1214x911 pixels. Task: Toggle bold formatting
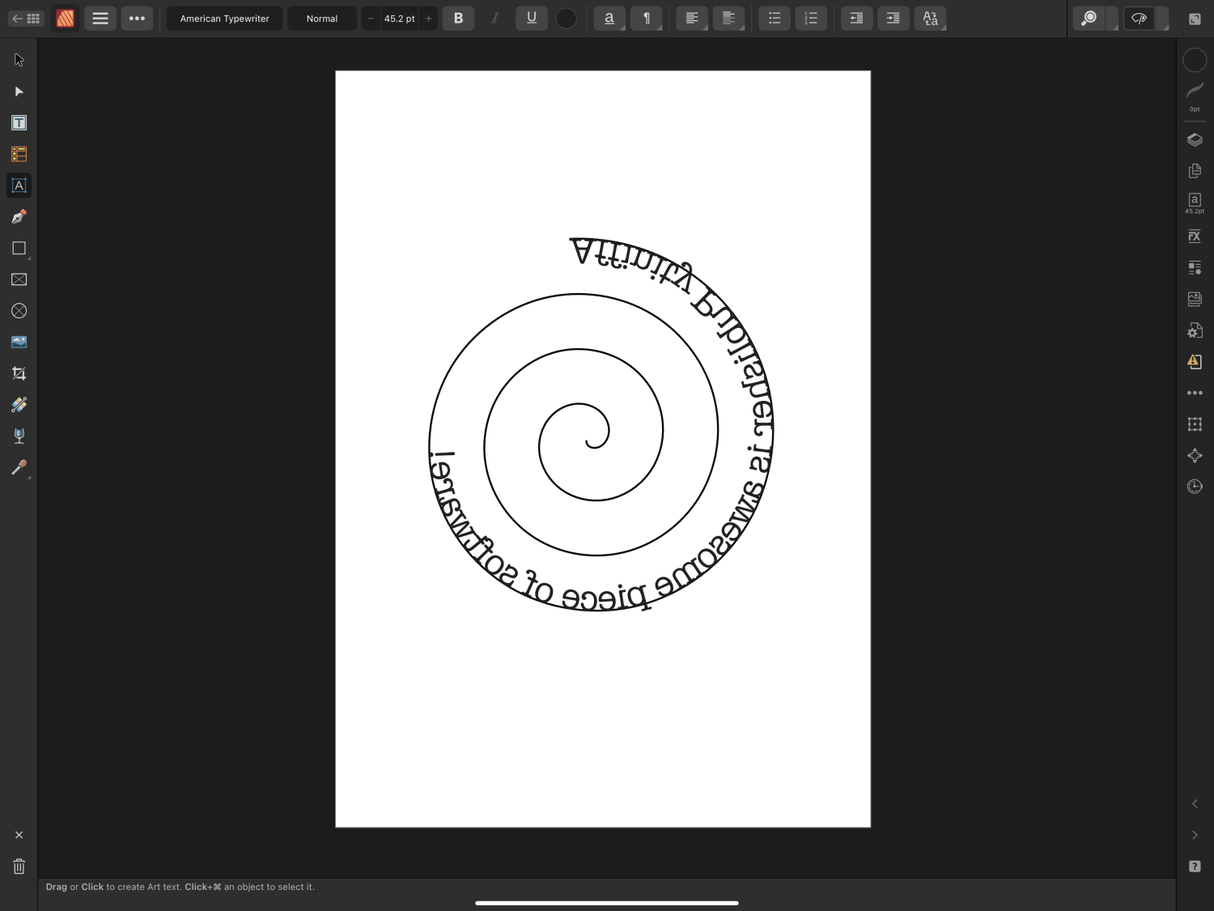click(458, 18)
